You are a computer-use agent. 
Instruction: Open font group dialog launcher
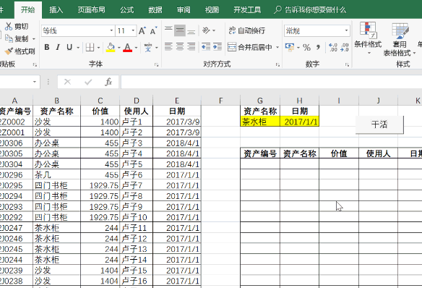156,64
